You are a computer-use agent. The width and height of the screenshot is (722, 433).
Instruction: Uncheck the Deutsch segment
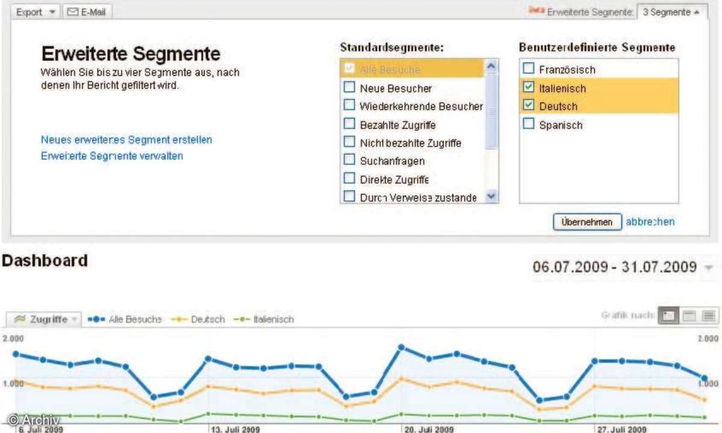click(528, 106)
